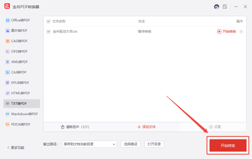Switch to XML转PDF mode
Screen dimensions: 252x159
22,62
